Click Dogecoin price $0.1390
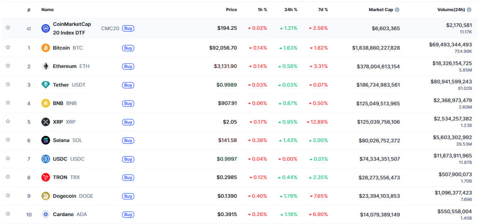477x224 pixels. (227, 196)
